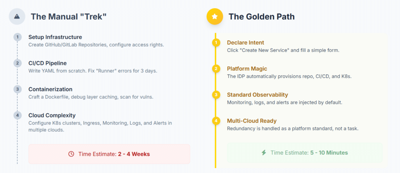The image size is (400, 173).
Task: Click grey step 4 circle for Cloud Complexity
Action: [17, 115]
